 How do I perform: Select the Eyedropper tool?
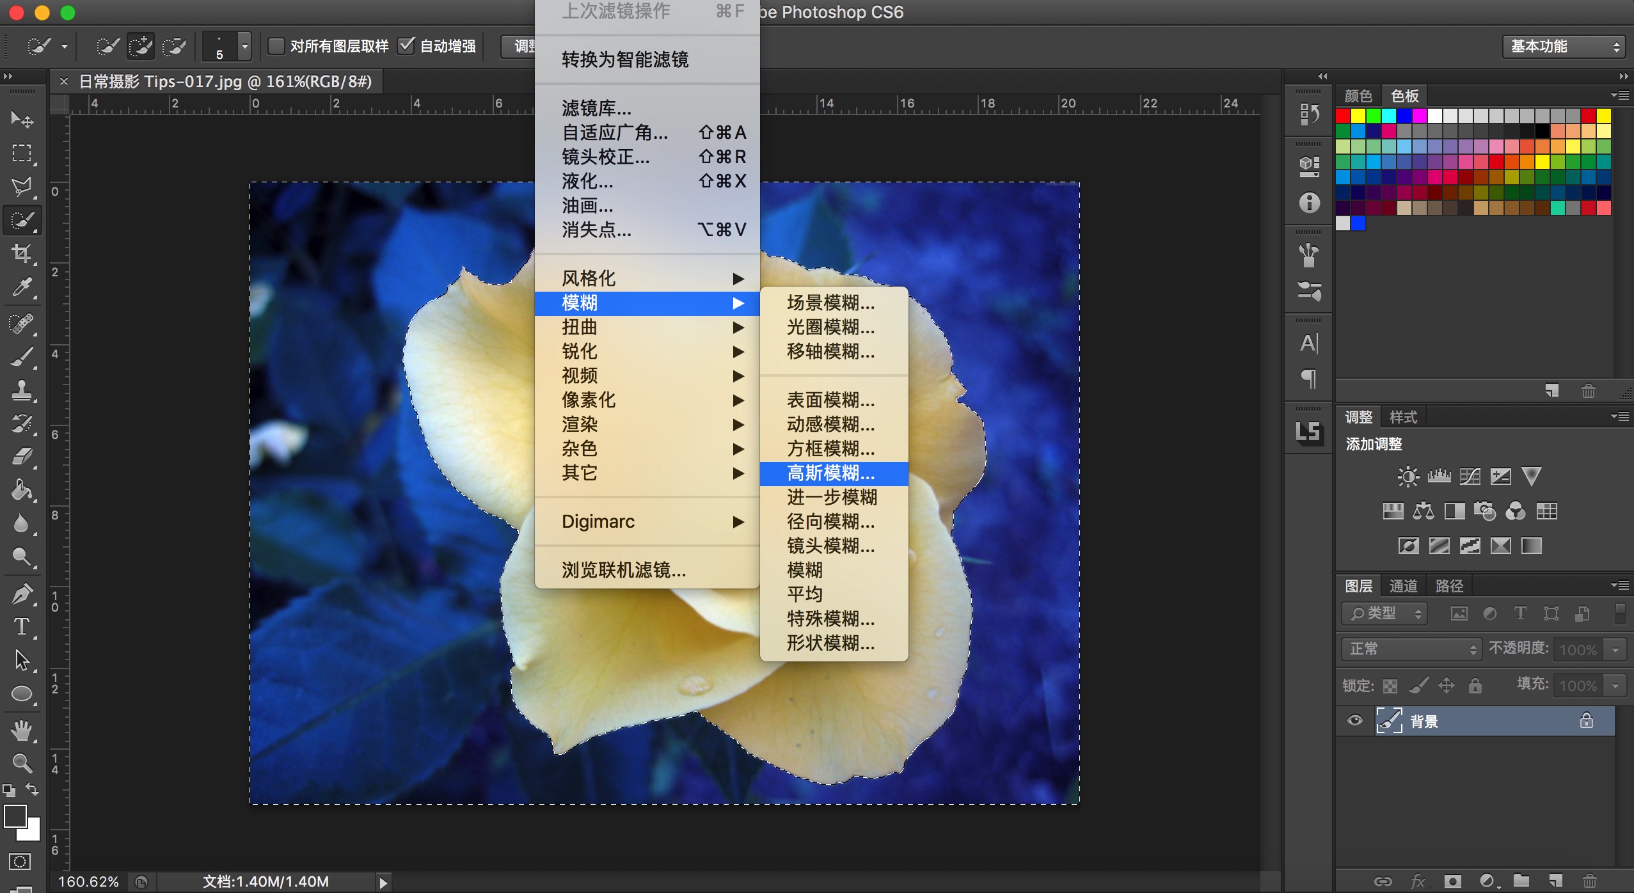(x=22, y=287)
